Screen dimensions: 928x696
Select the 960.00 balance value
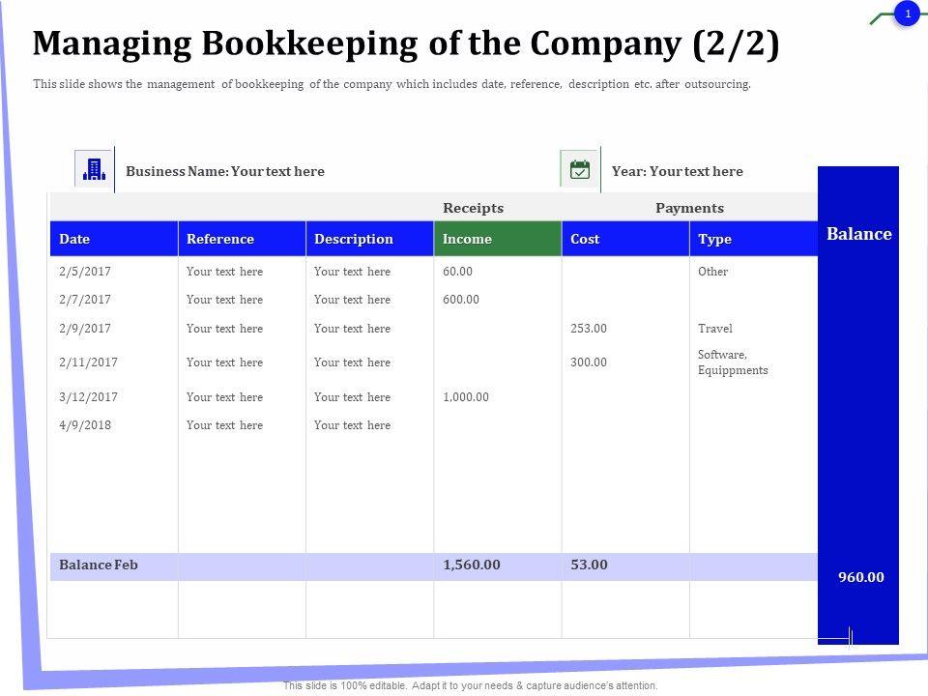click(860, 577)
